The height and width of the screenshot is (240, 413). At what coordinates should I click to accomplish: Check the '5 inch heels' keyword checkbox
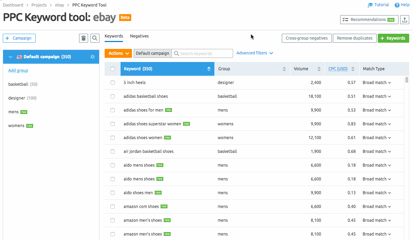[x=112, y=82]
